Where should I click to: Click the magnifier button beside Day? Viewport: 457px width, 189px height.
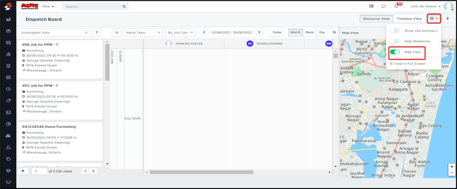[x=334, y=33]
